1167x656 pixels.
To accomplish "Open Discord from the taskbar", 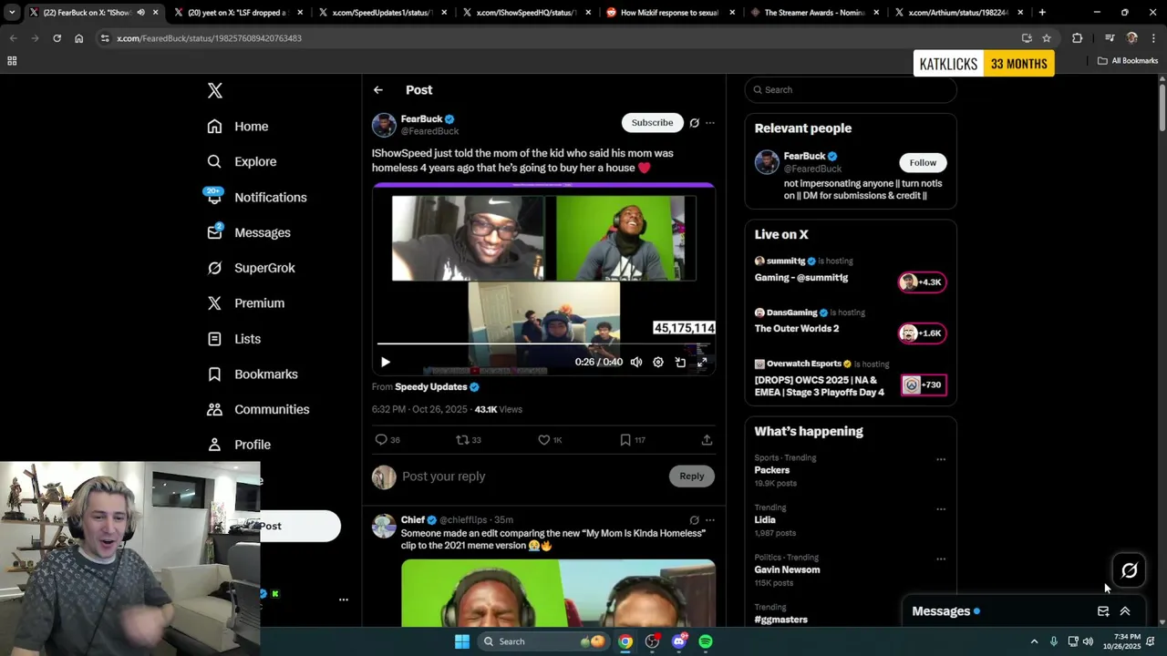I will 679,641.
